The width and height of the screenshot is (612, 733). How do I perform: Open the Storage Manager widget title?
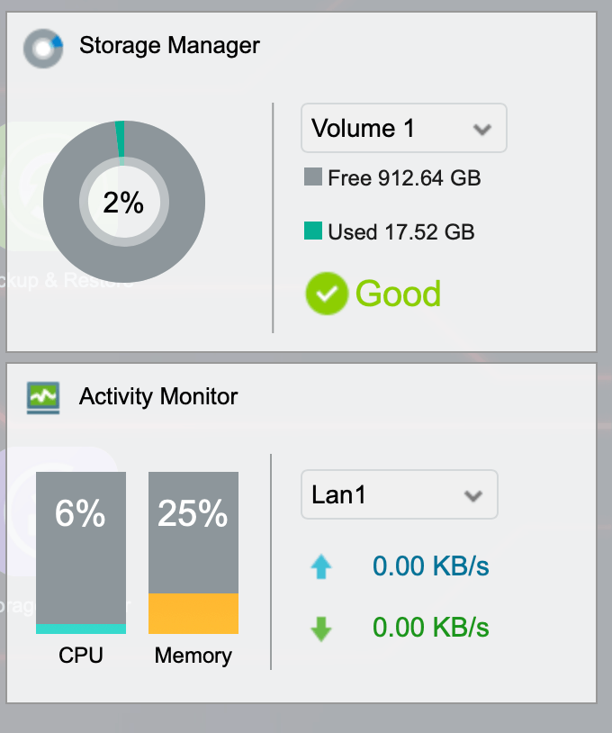coord(169,46)
